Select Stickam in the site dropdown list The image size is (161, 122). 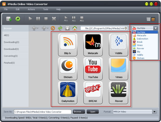tap(145, 58)
